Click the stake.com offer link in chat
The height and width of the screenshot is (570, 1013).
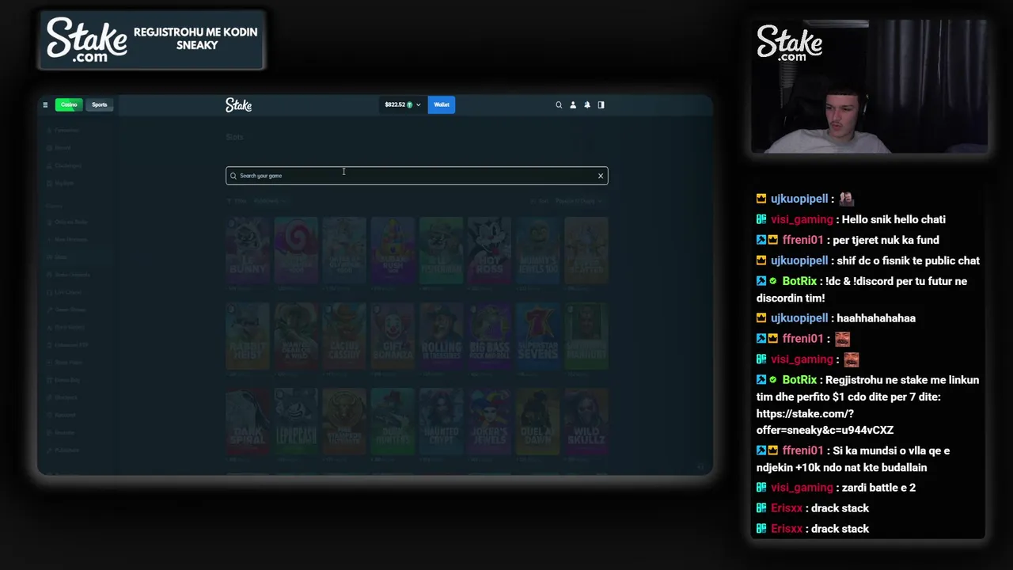(825, 422)
